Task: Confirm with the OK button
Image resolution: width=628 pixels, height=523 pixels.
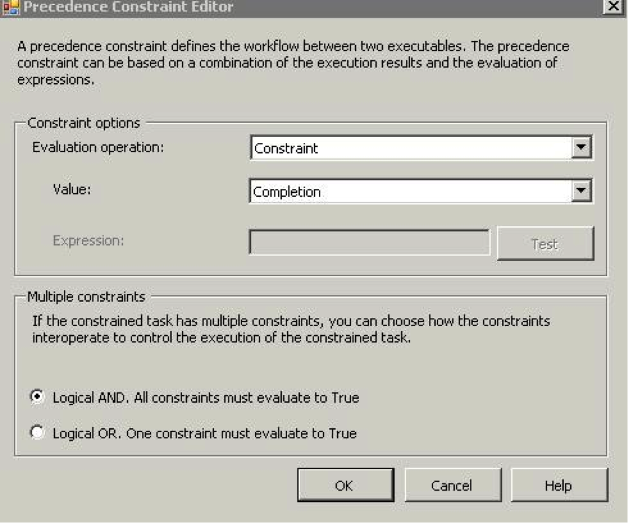Action: click(x=343, y=486)
